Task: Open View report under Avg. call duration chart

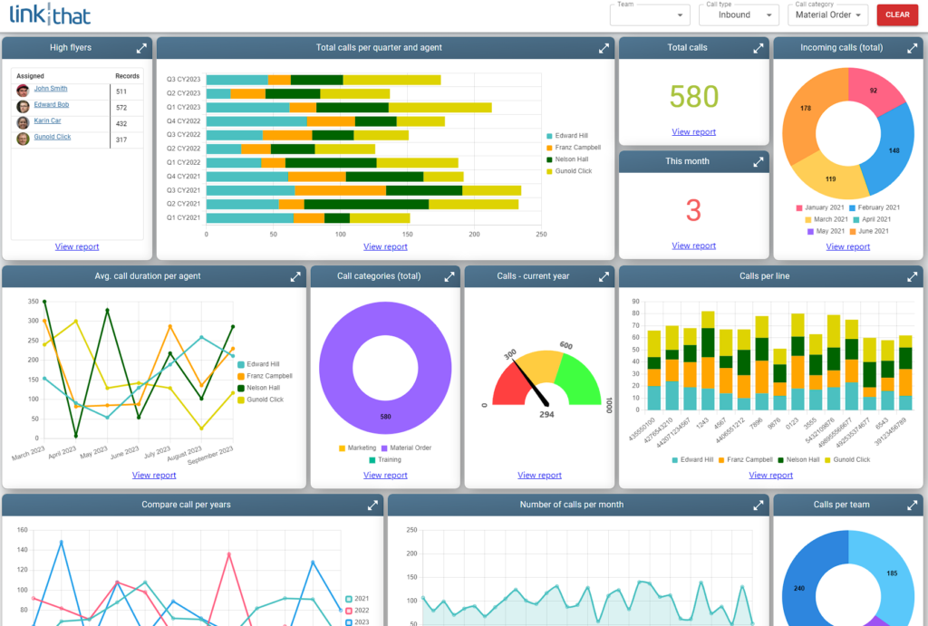Action: 154,475
